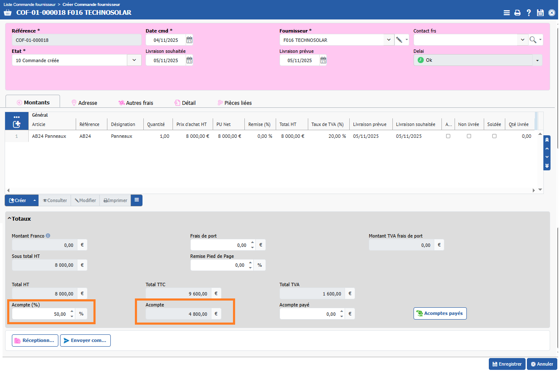Open the Delai dropdown arrow

[537, 60]
